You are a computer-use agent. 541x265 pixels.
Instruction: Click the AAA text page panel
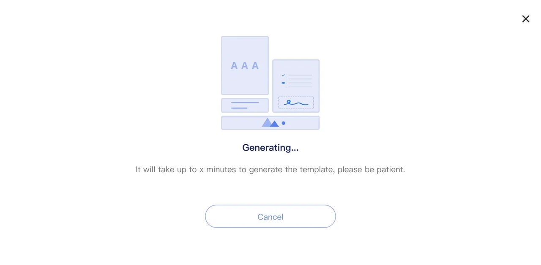[245, 65]
